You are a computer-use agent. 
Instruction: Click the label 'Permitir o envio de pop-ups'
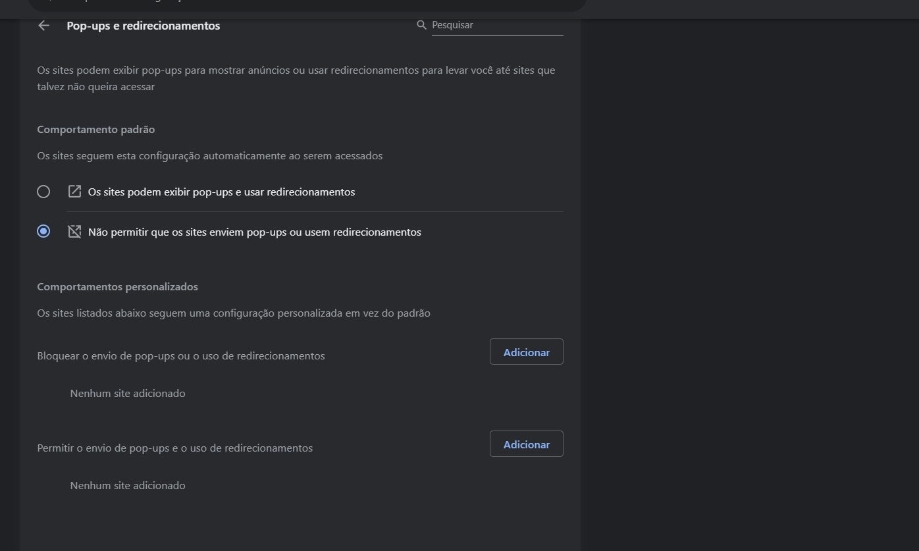click(x=175, y=448)
